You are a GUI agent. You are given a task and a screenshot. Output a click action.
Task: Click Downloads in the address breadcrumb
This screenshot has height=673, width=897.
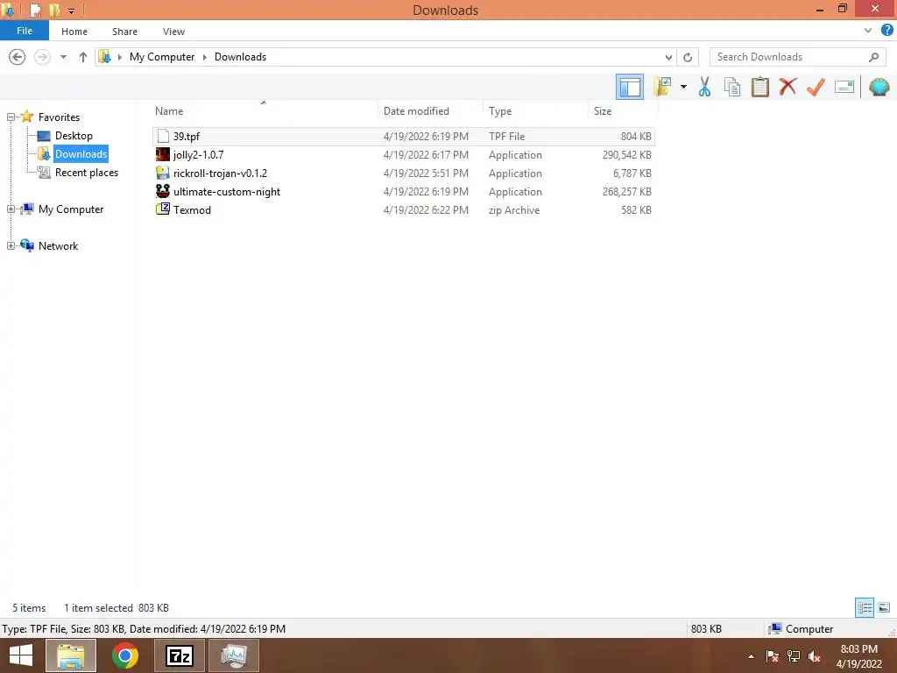[x=240, y=57]
